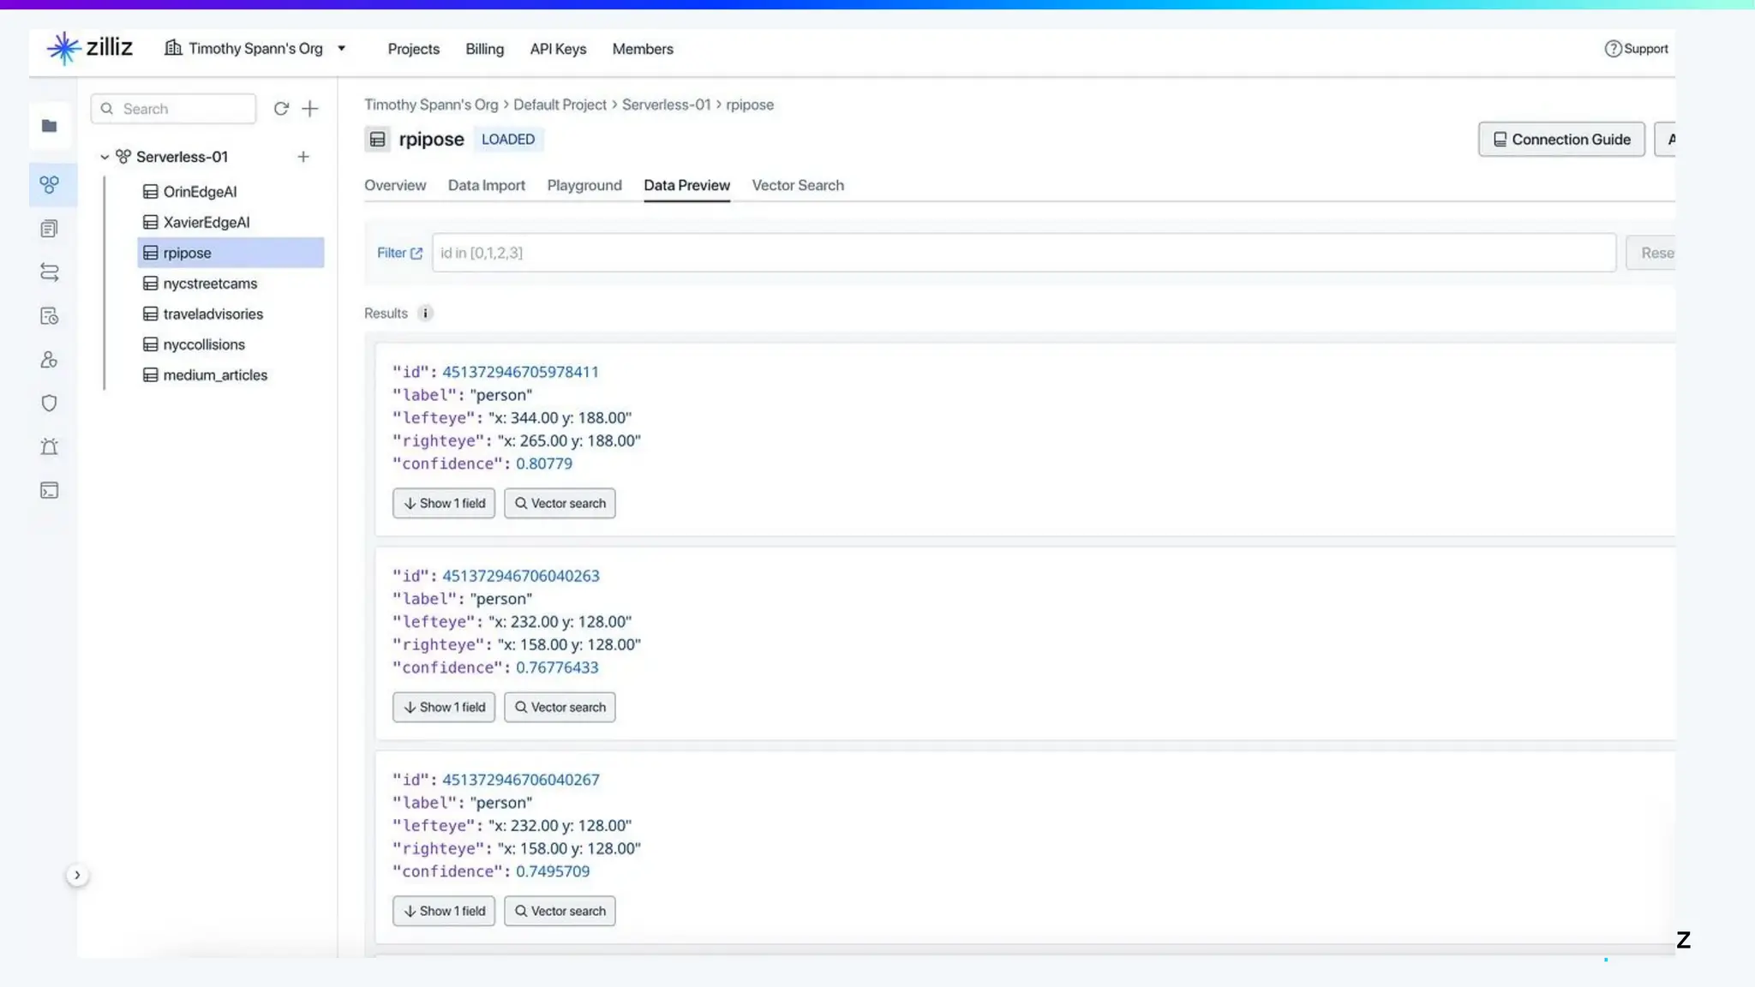Open the terminal console icon in sidebar
1755x987 pixels.
50,491
